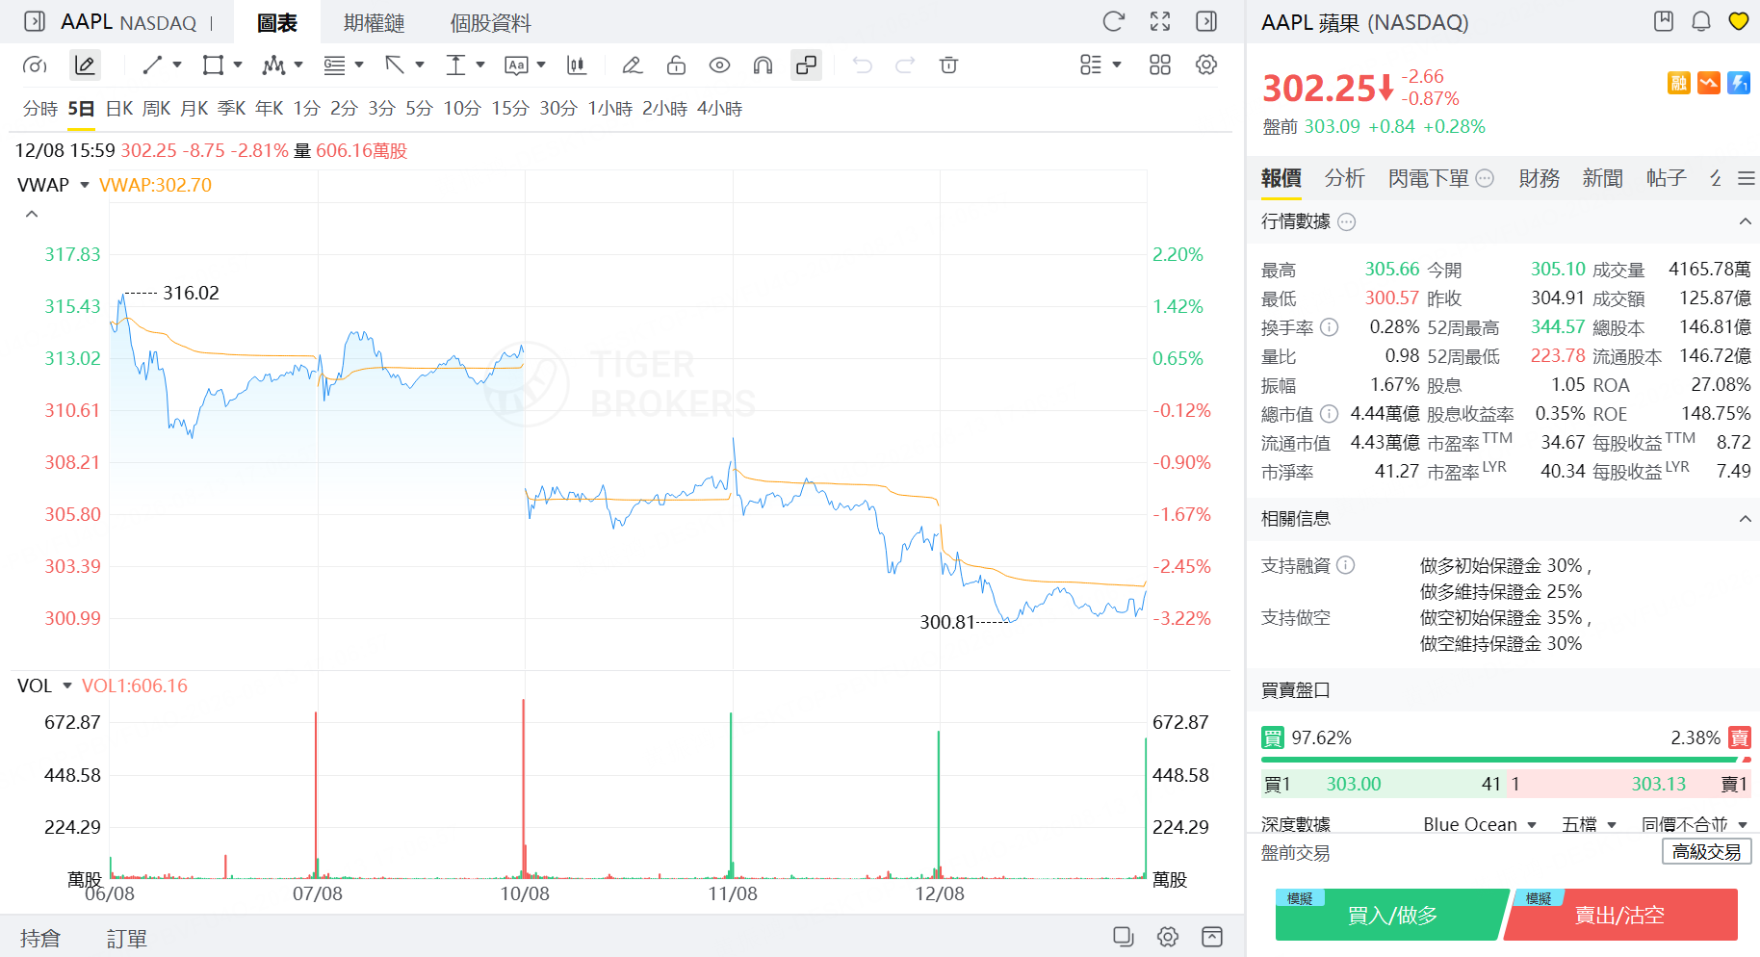
Task: Collapse the 行情數據 section
Action: [1745, 221]
